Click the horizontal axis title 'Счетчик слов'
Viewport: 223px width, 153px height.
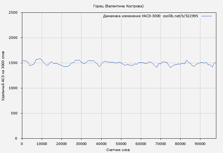pos(118,150)
